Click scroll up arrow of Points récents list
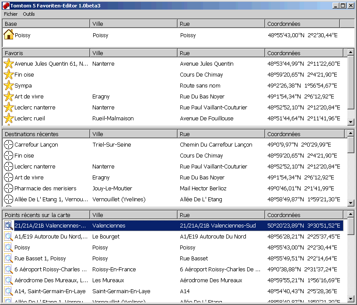The image size is (357, 305). [351, 215]
